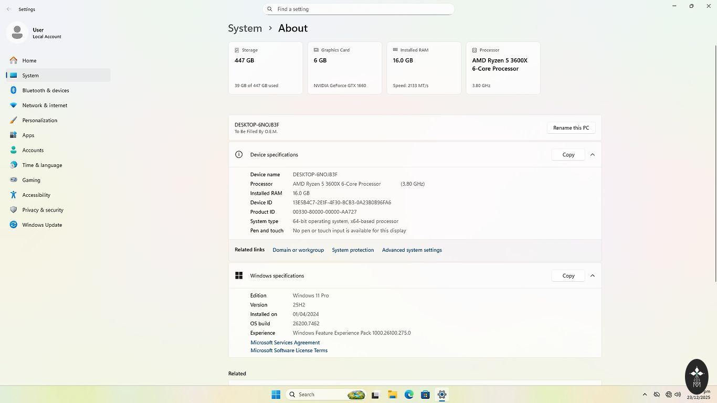Open the Windows Start button
Image resolution: width=717 pixels, height=403 pixels.
[276, 395]
